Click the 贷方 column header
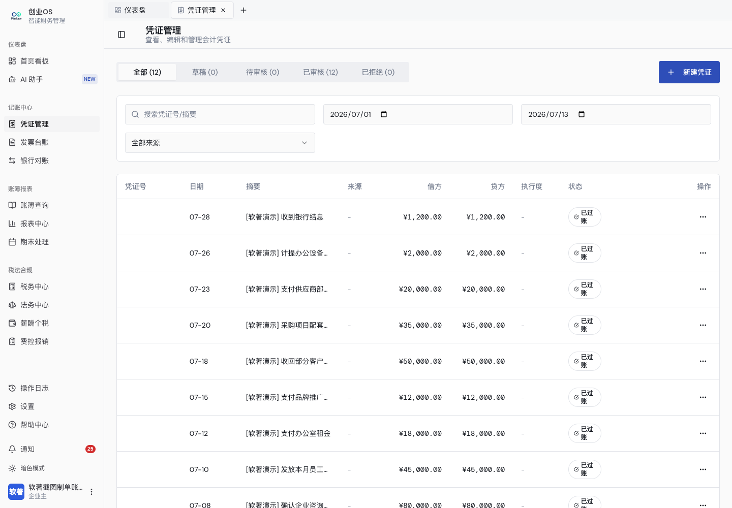732x508 pixels. 498,186
